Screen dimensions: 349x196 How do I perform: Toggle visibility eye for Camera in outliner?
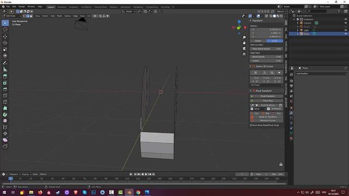pyautogui.click(x=346, y=23)
